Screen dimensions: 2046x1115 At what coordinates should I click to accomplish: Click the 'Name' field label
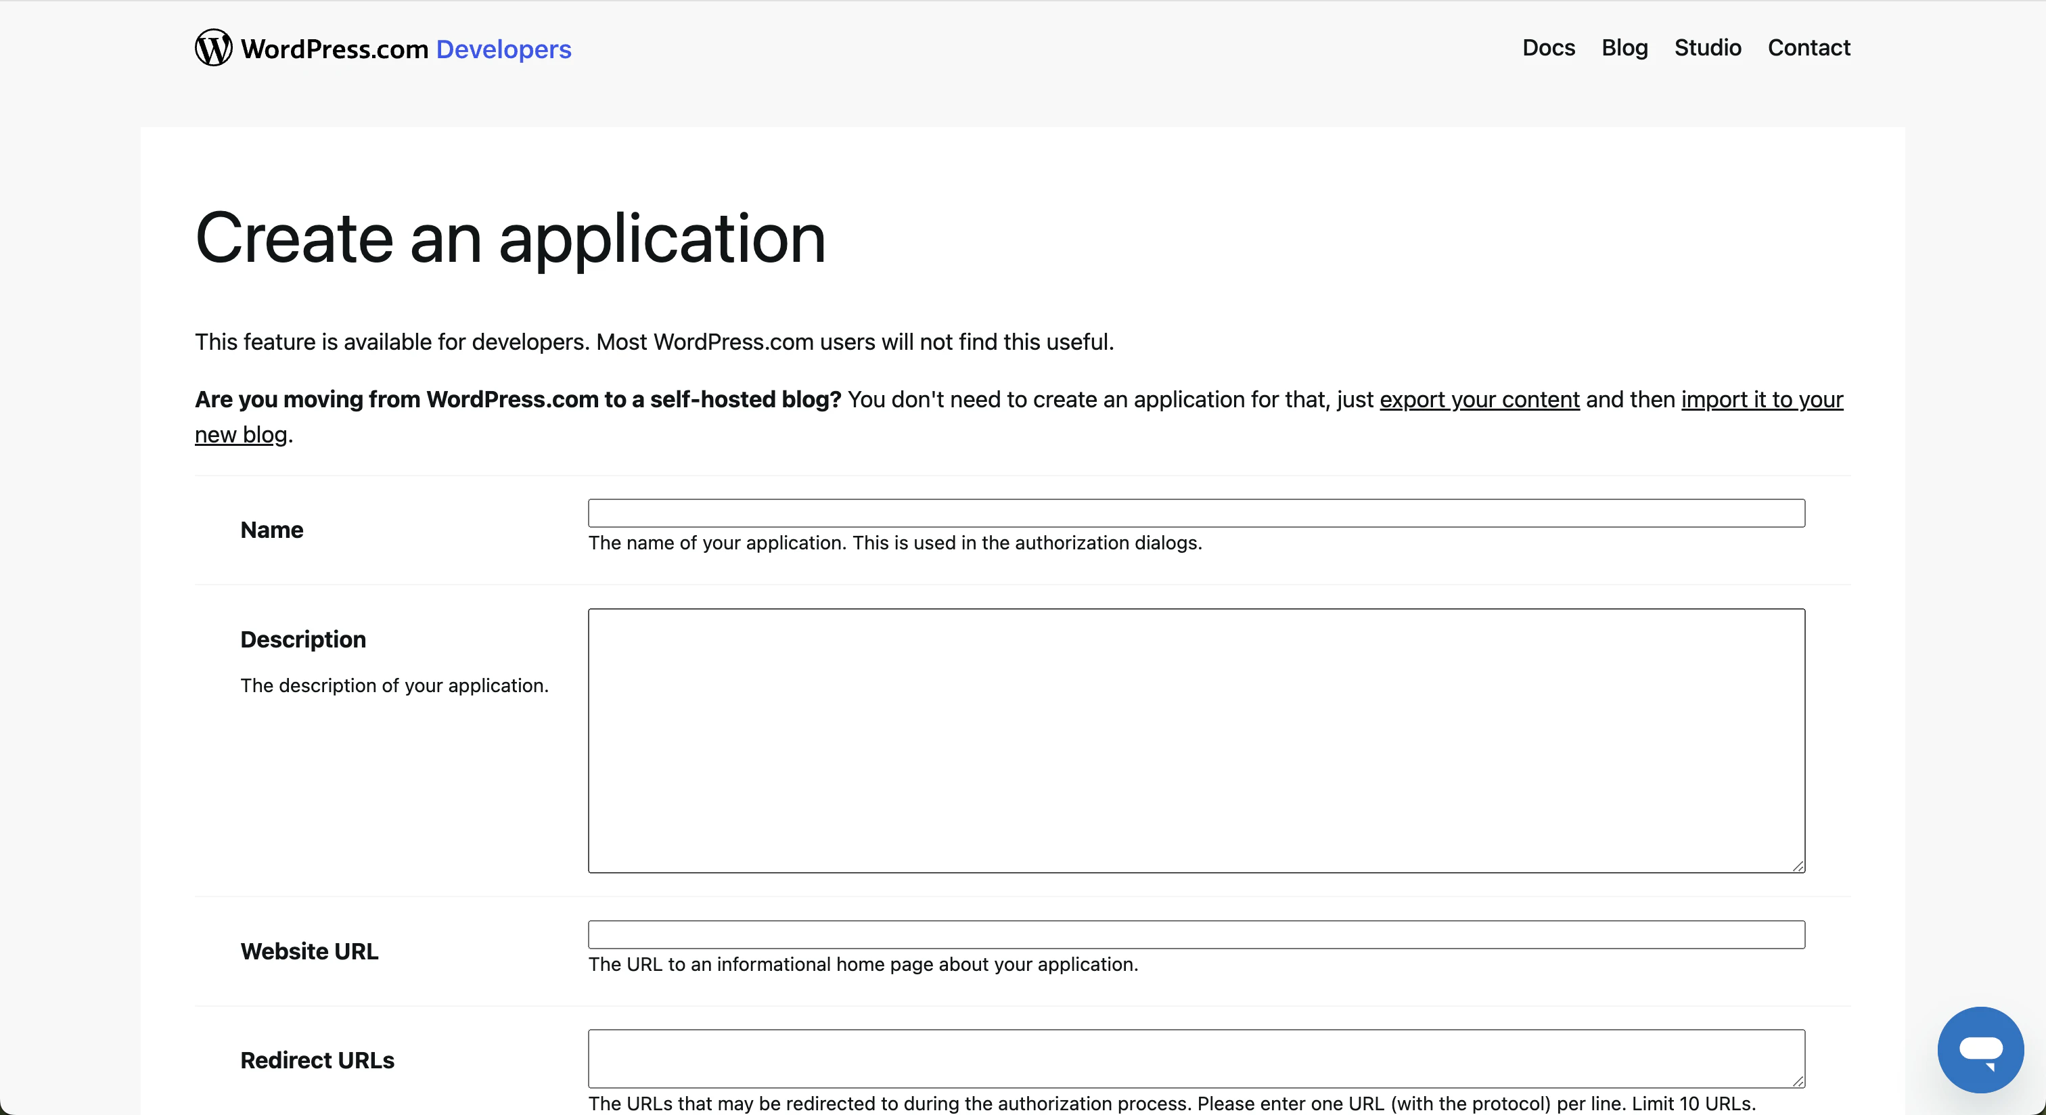coord(271,530)
